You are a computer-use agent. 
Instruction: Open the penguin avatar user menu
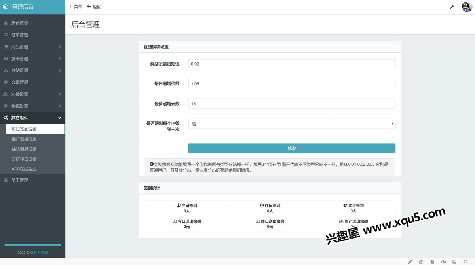click(467, 7)
